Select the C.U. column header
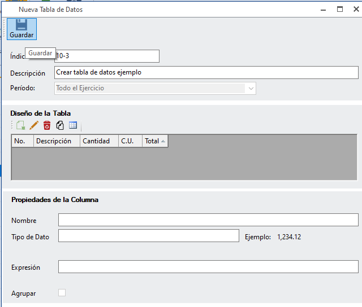The width and height of the screenshot is (362, 307). point(130,141)
